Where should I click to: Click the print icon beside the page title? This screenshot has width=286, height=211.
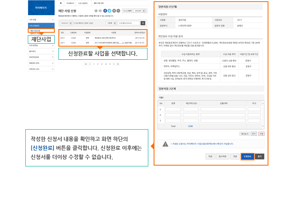pyautogui.click(x=96, y=11)
